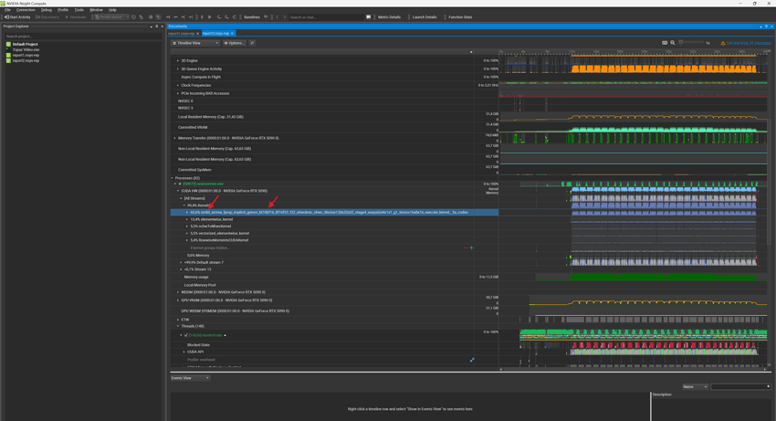Open the Debug menu

pos(46,10)
